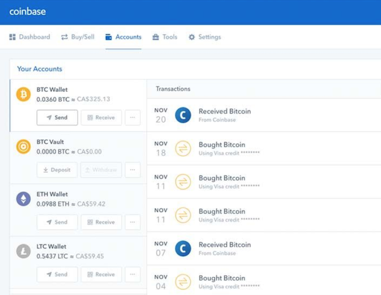Click the Your Accounts heading

pos(39,69)
